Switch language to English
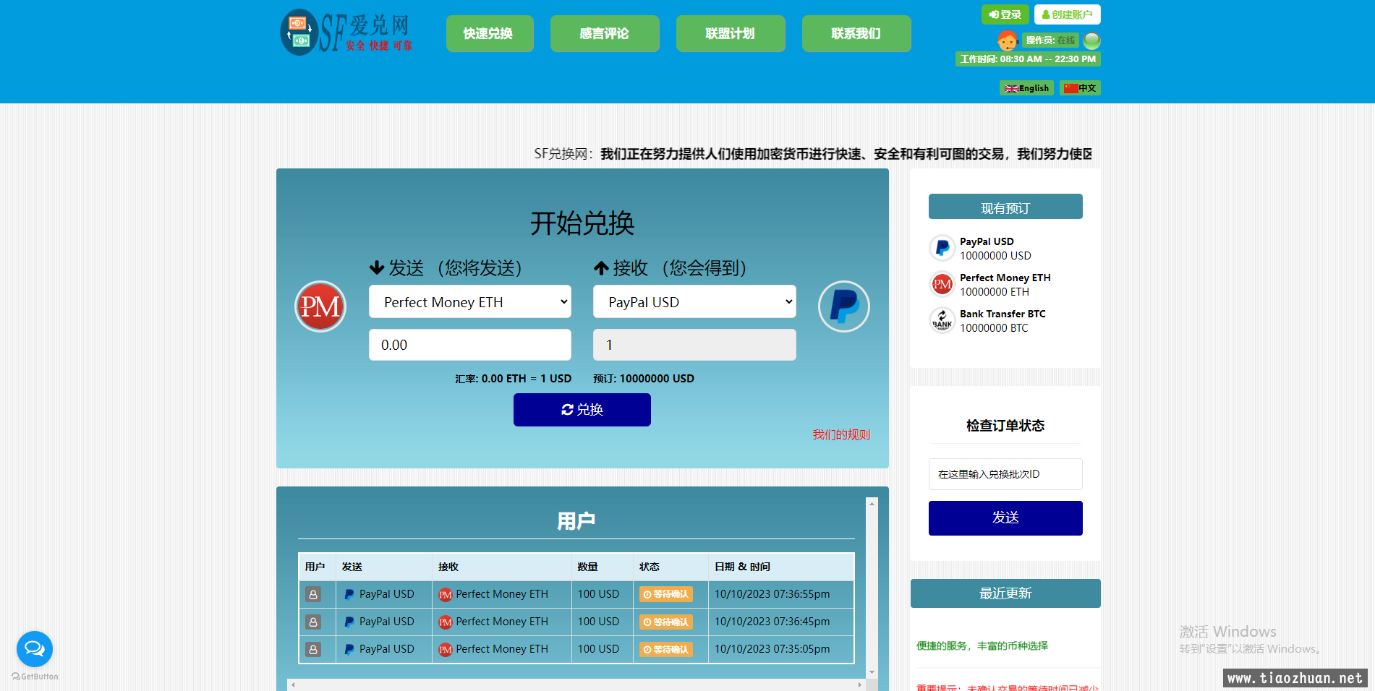 tap(1026, 88)
